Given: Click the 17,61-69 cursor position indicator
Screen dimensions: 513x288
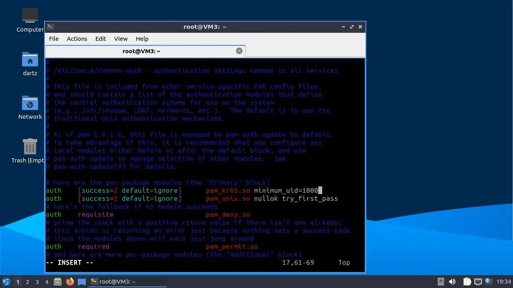Looking at the screenshot, I should tap(298, 262).
